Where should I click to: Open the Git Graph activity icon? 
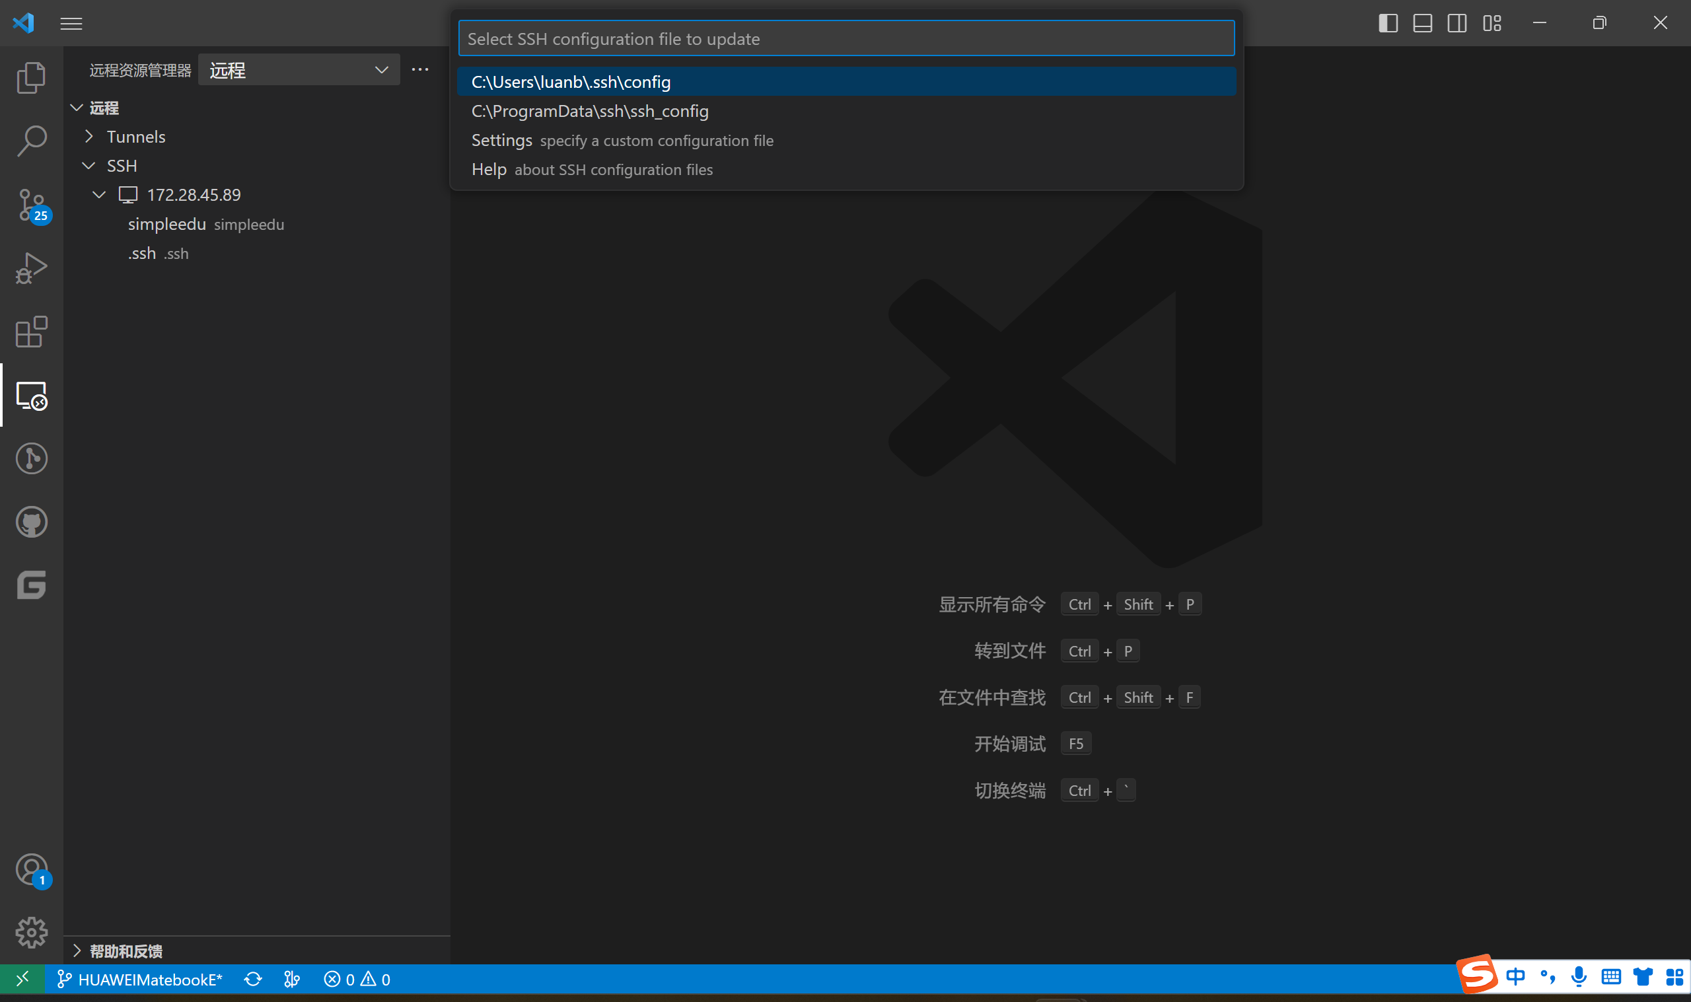(31, 458)
